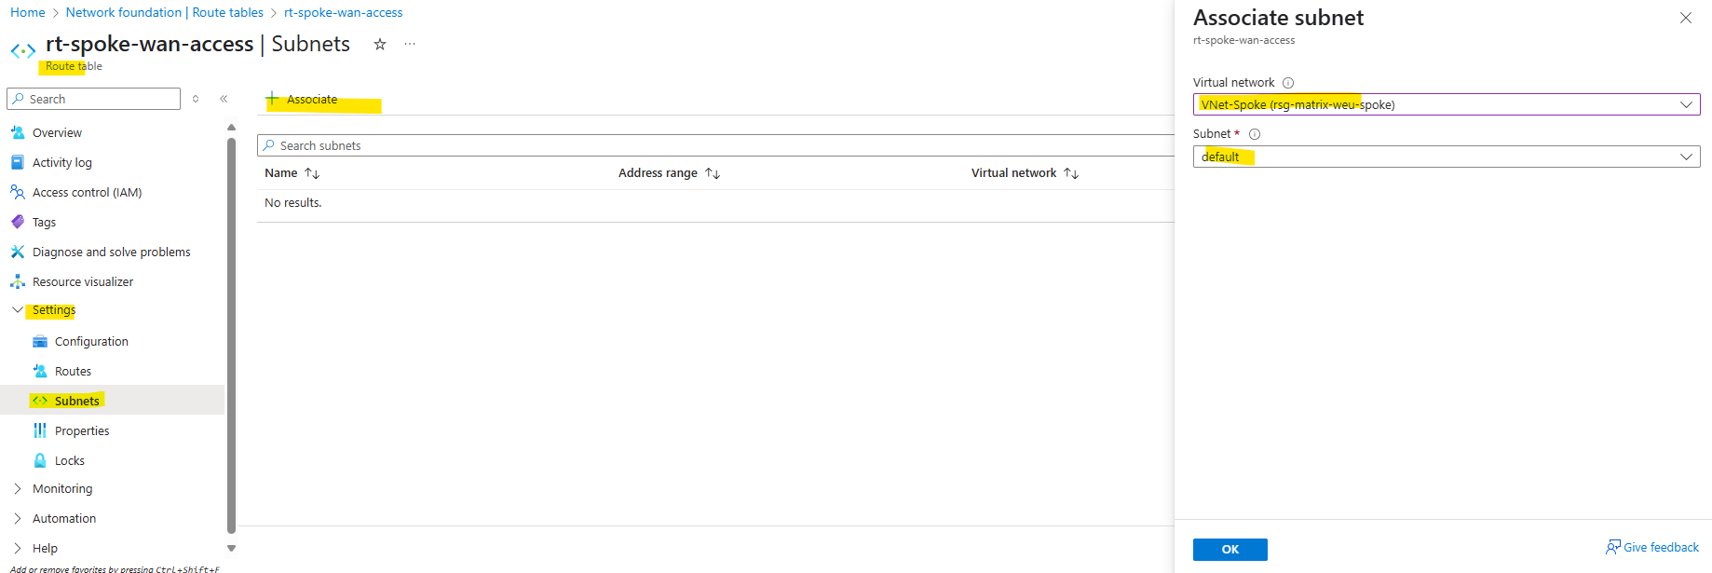Click the Address range column header
This screenshot has height=573, width=1712.
tap(658, 173)
